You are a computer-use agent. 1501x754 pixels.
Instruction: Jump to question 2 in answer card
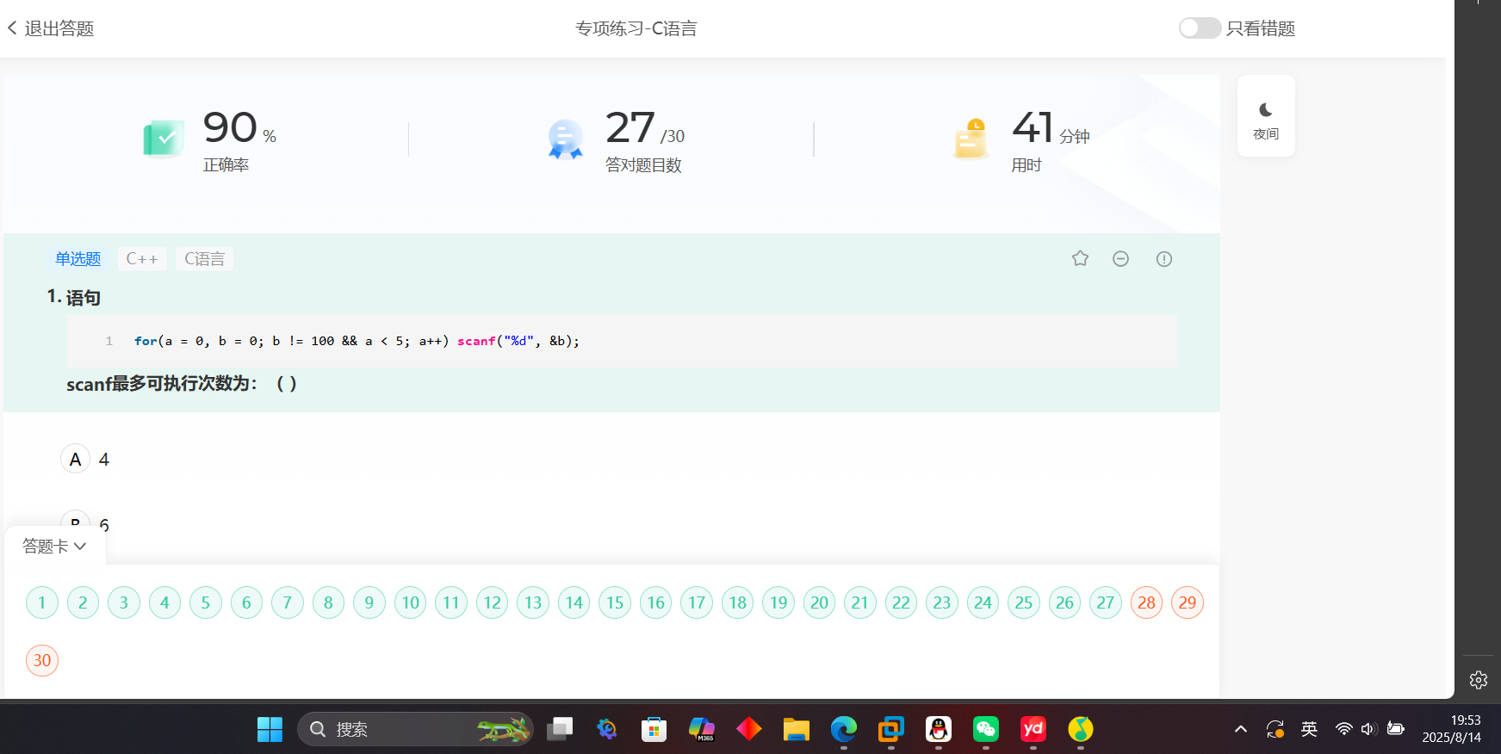tap(83, 603)
